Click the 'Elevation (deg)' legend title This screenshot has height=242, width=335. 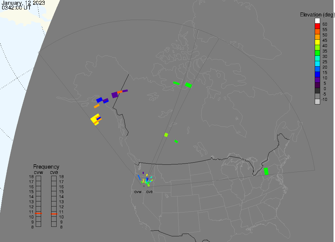[317, 15]
